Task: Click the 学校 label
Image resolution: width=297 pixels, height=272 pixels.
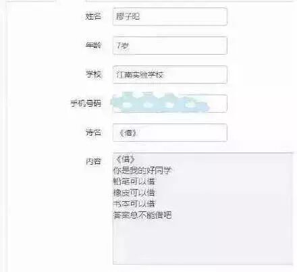Action: [x=94, y=74]
